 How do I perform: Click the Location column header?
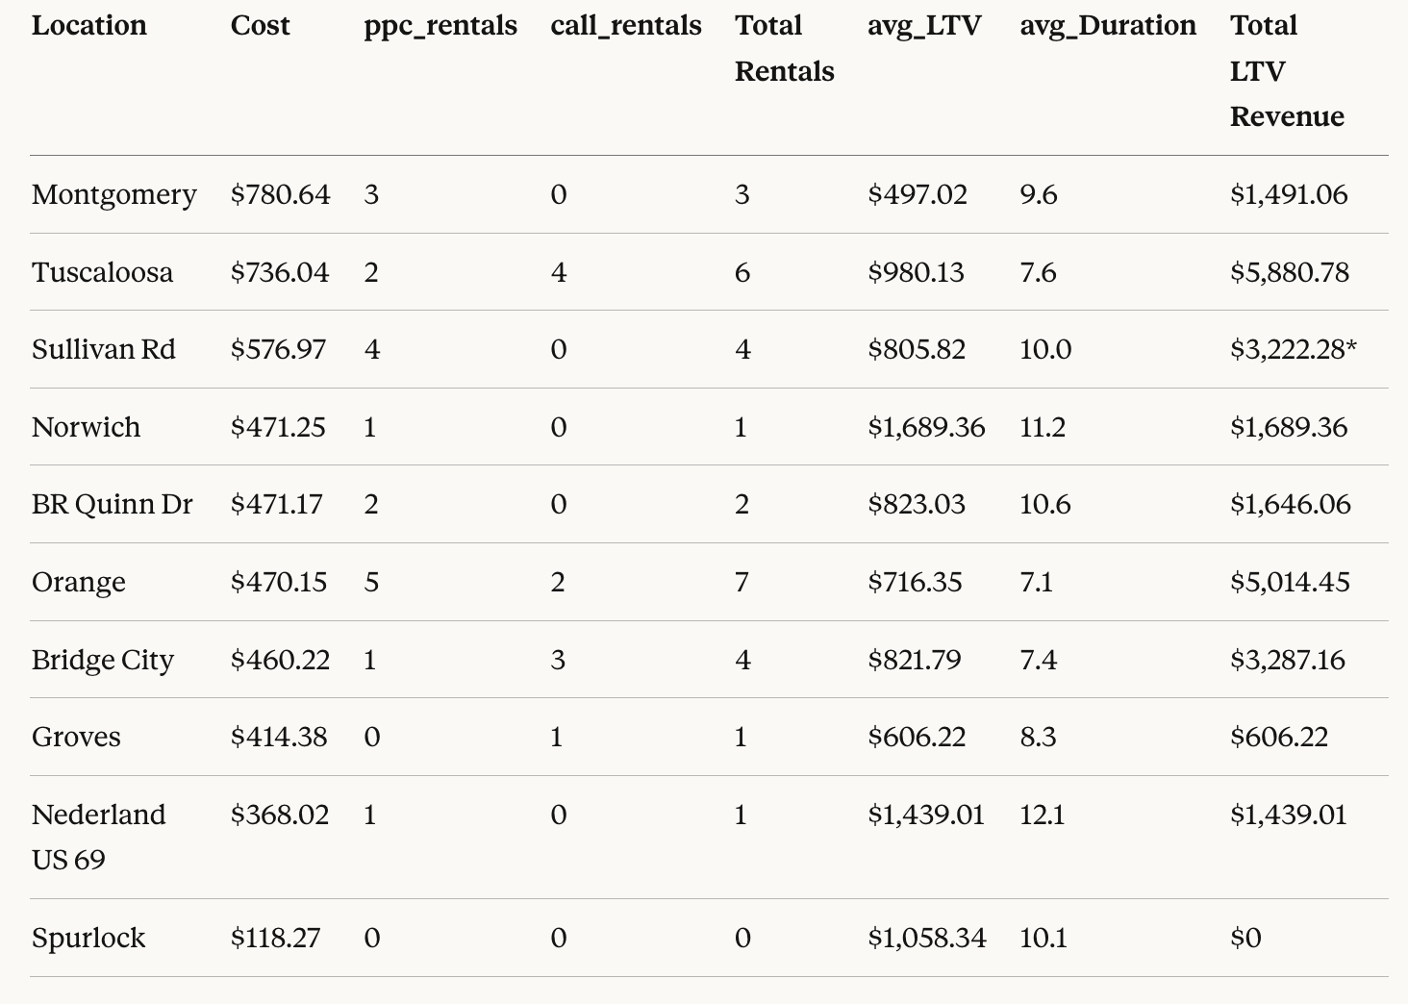(89, 26)
